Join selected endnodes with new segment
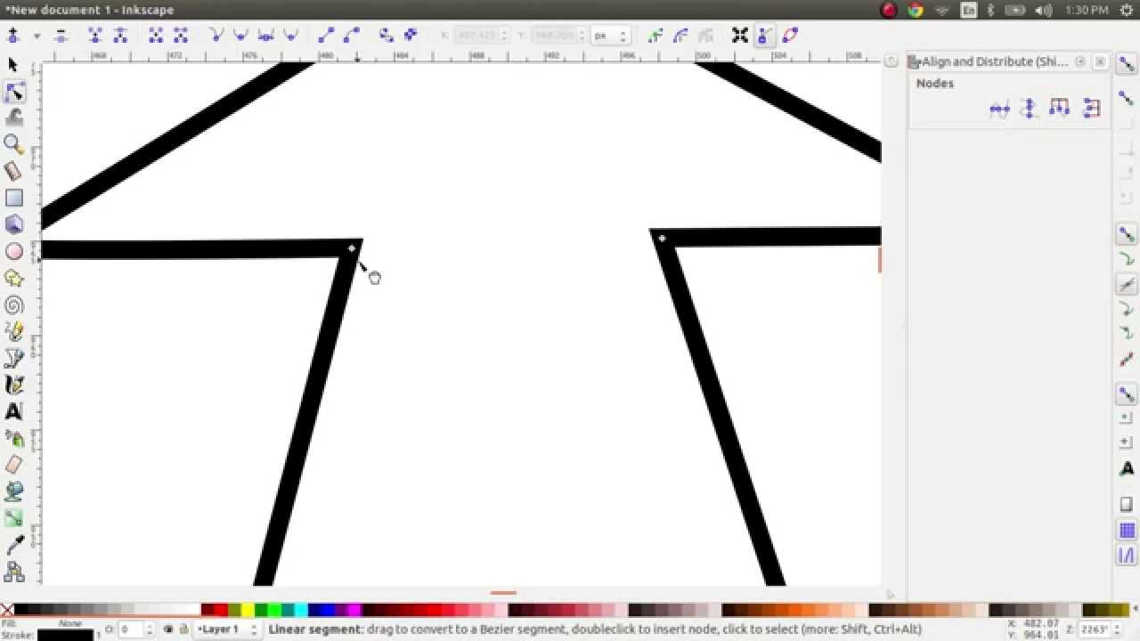1140x641 pixels. click(x=156, y=36)
